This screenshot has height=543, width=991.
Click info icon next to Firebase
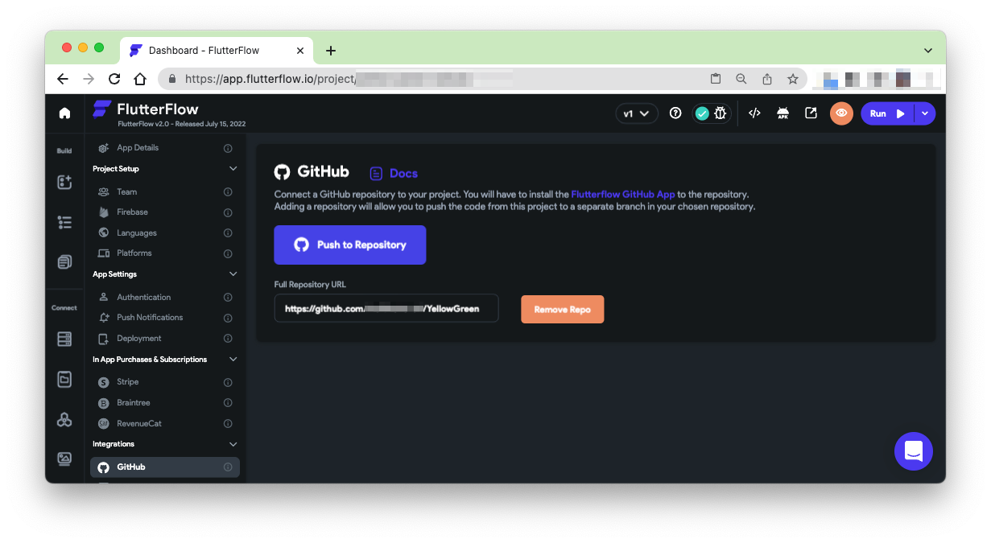(x=228, y=212)
